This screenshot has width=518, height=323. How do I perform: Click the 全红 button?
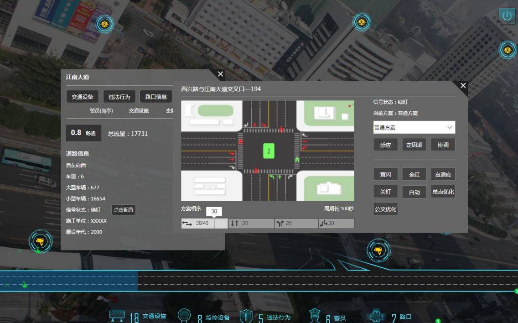click(414, 174)
